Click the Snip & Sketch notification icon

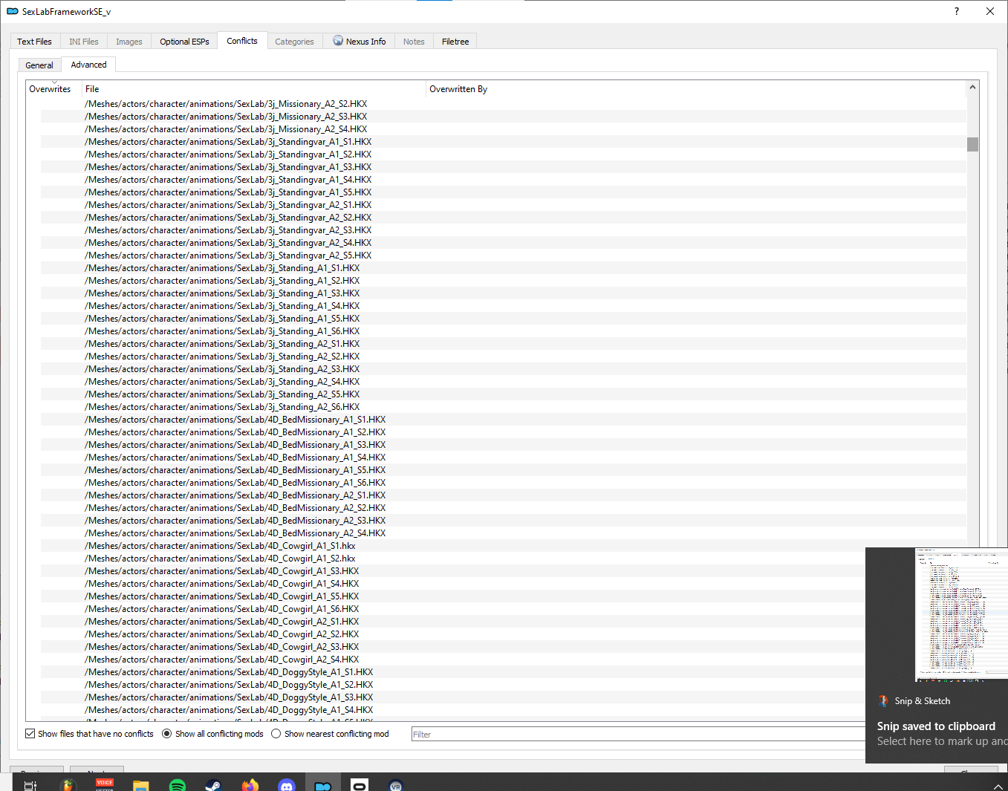(883, 700)
